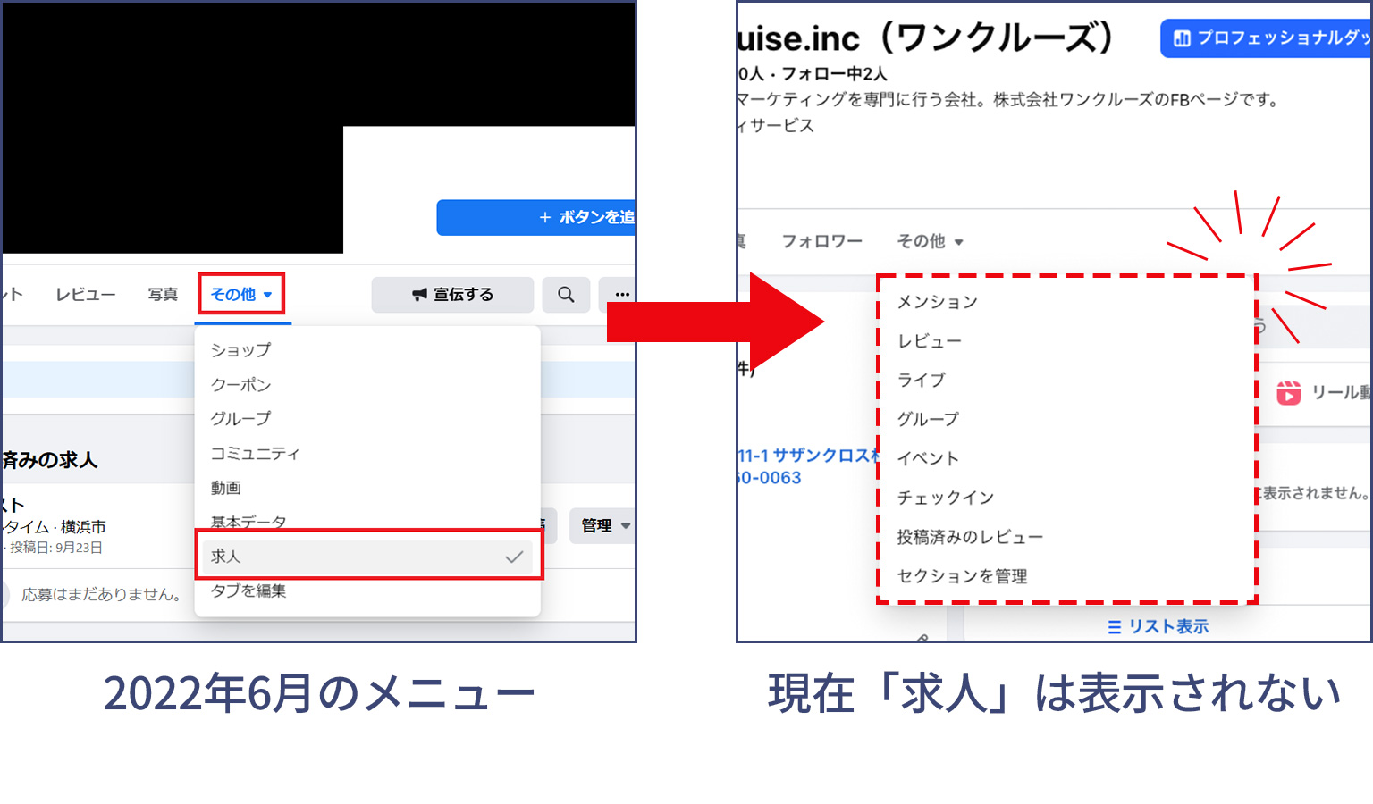This screenshot has width=1373, height=804.
Task: Click the リール動画 reel icon
Action: [x=1289, y=392]
